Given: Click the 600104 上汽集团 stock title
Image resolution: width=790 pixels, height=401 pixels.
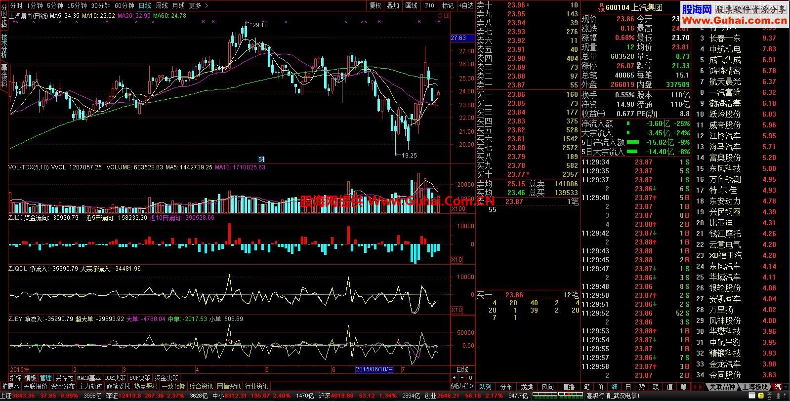Looking at the screenshot, I should [x=634, y=7].
